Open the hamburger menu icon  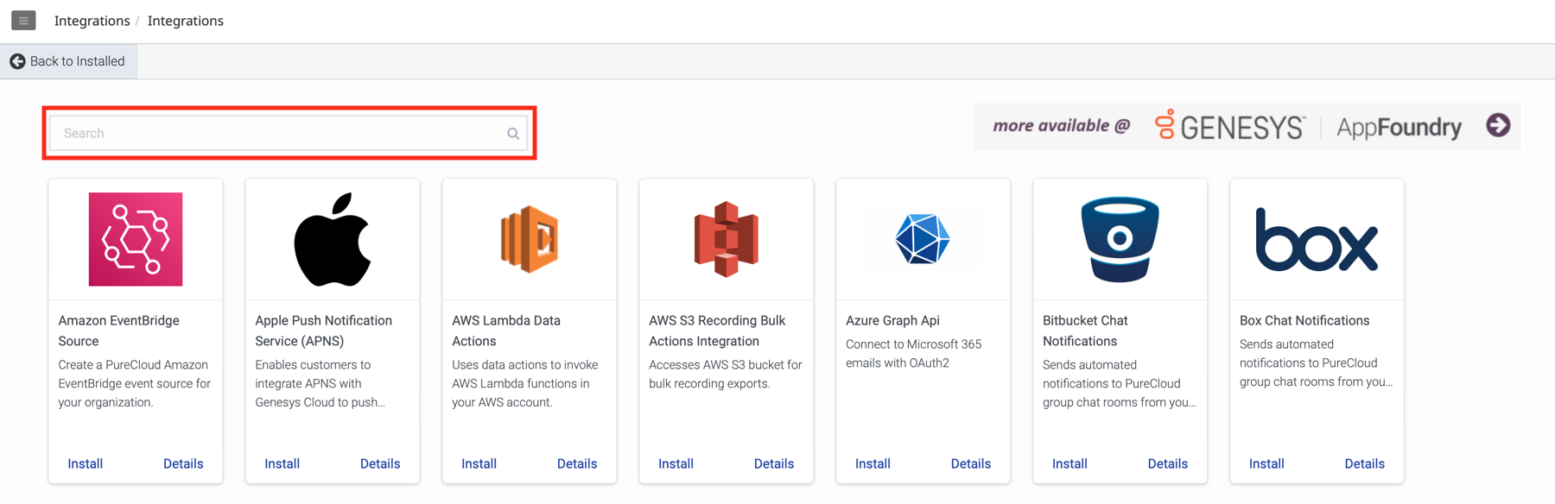pos(23,20)
